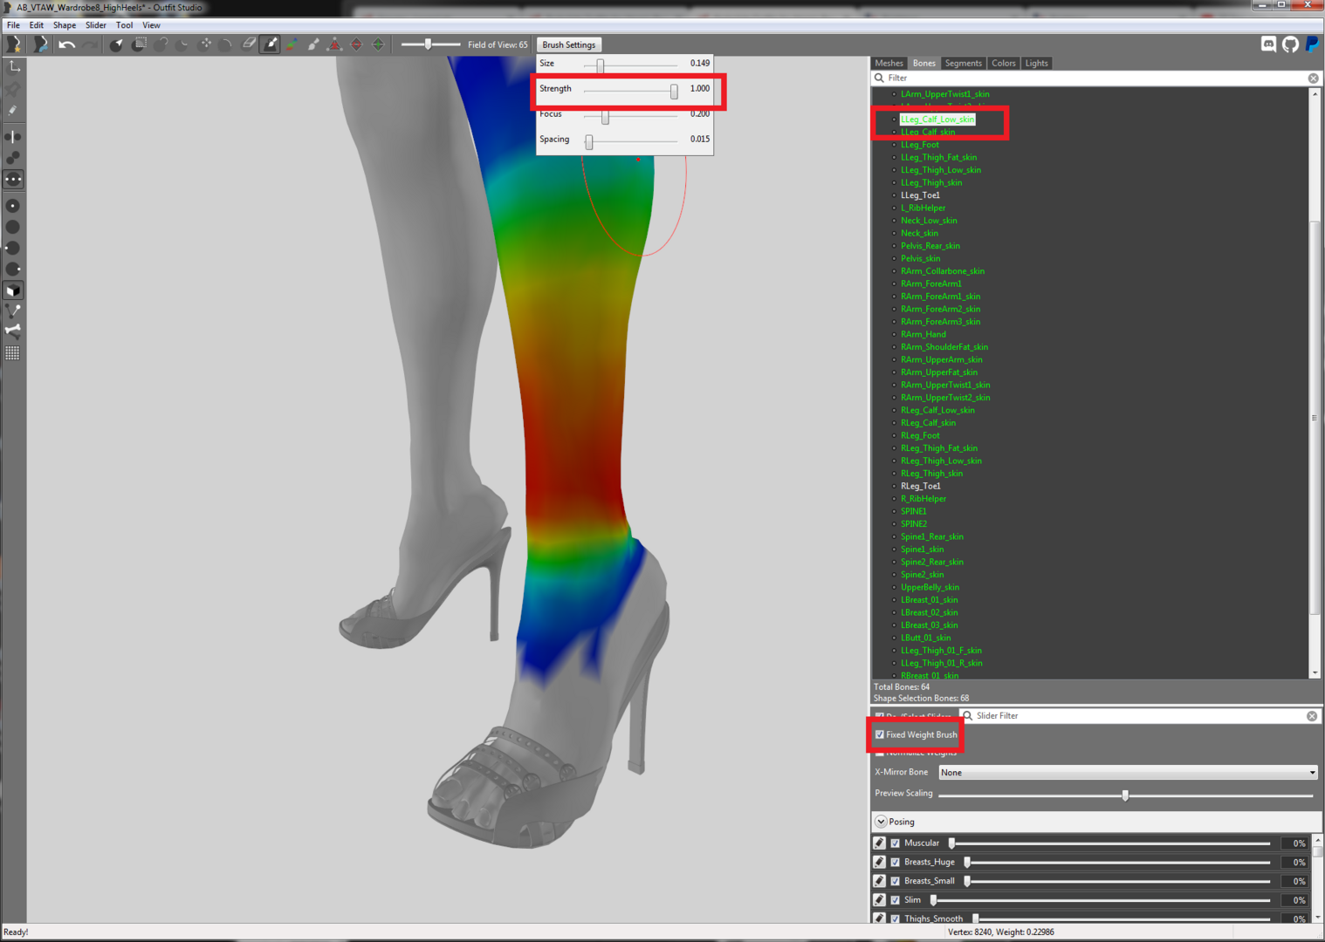The width and height of the screenshot is (1325, 942).
Task: Collapse the Posing section chevron
Action: [881, 822]
